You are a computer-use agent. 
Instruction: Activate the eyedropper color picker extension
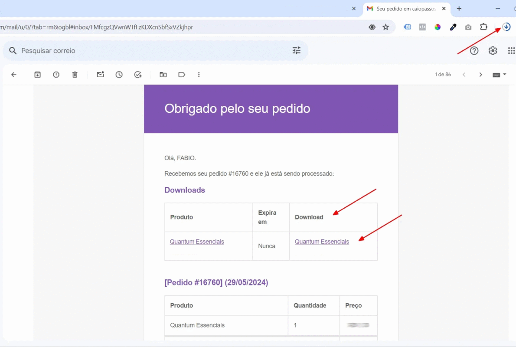point(453,27)
